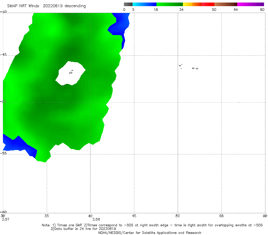The width and height of the screenshot is (268, 235).
Task: Click the swath time '2:58'
Action: (x=96, y=219)
